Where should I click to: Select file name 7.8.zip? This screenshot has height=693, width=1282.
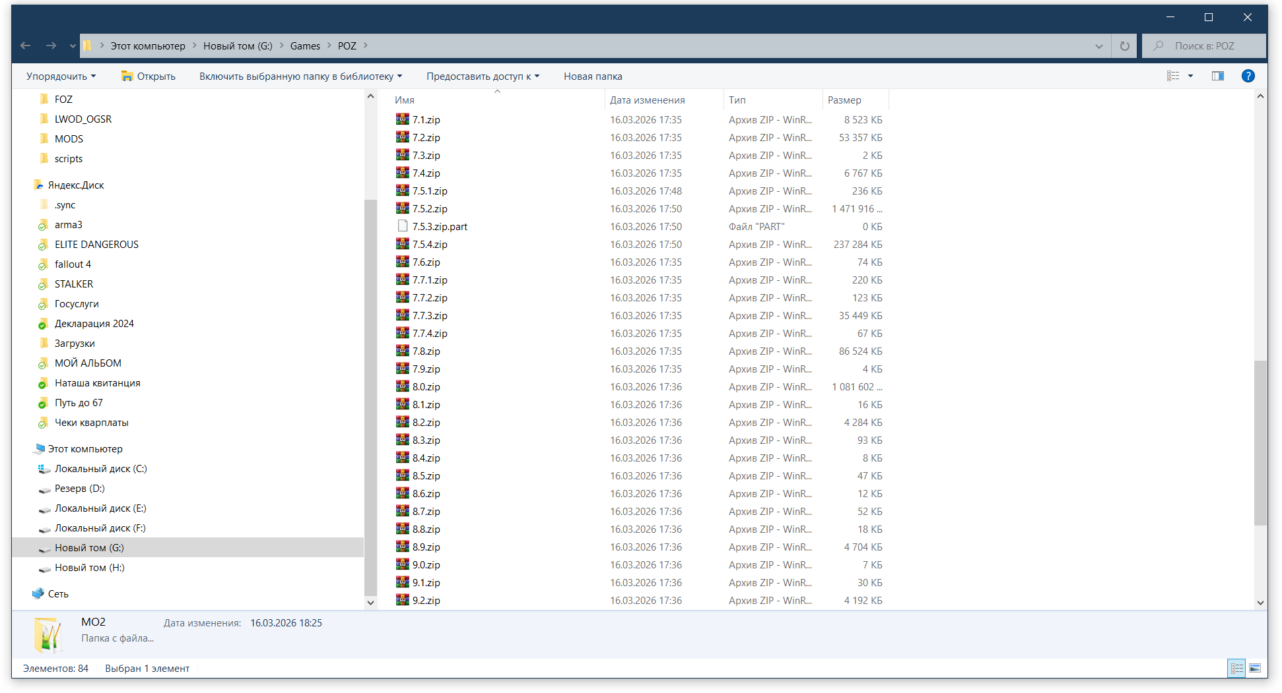[426, 351]
